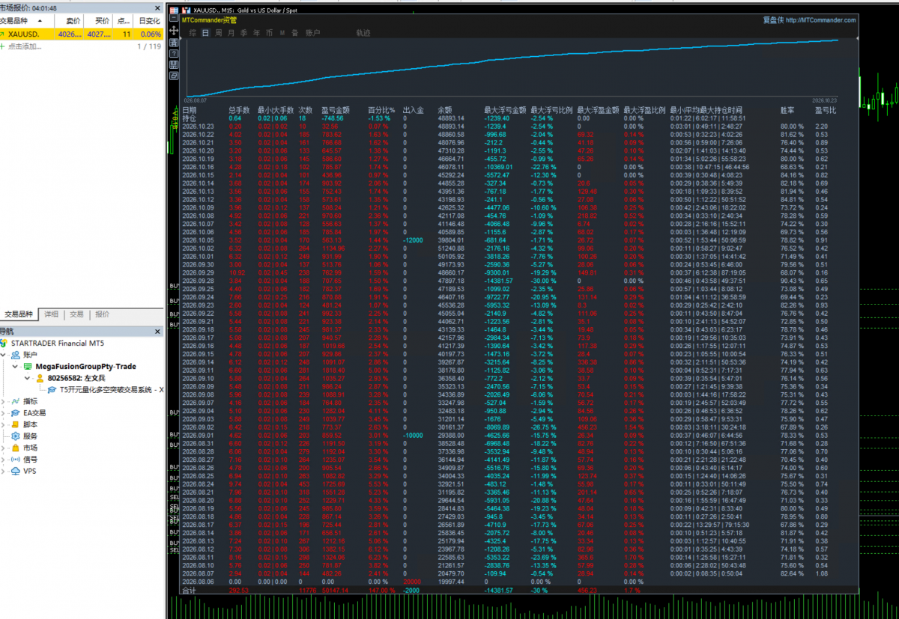Image resolution: width=899 pixels, height=619 pixels.
Task: Select the 周 weekly period tab in MTCommander
Action: click(x=218, y=33)
